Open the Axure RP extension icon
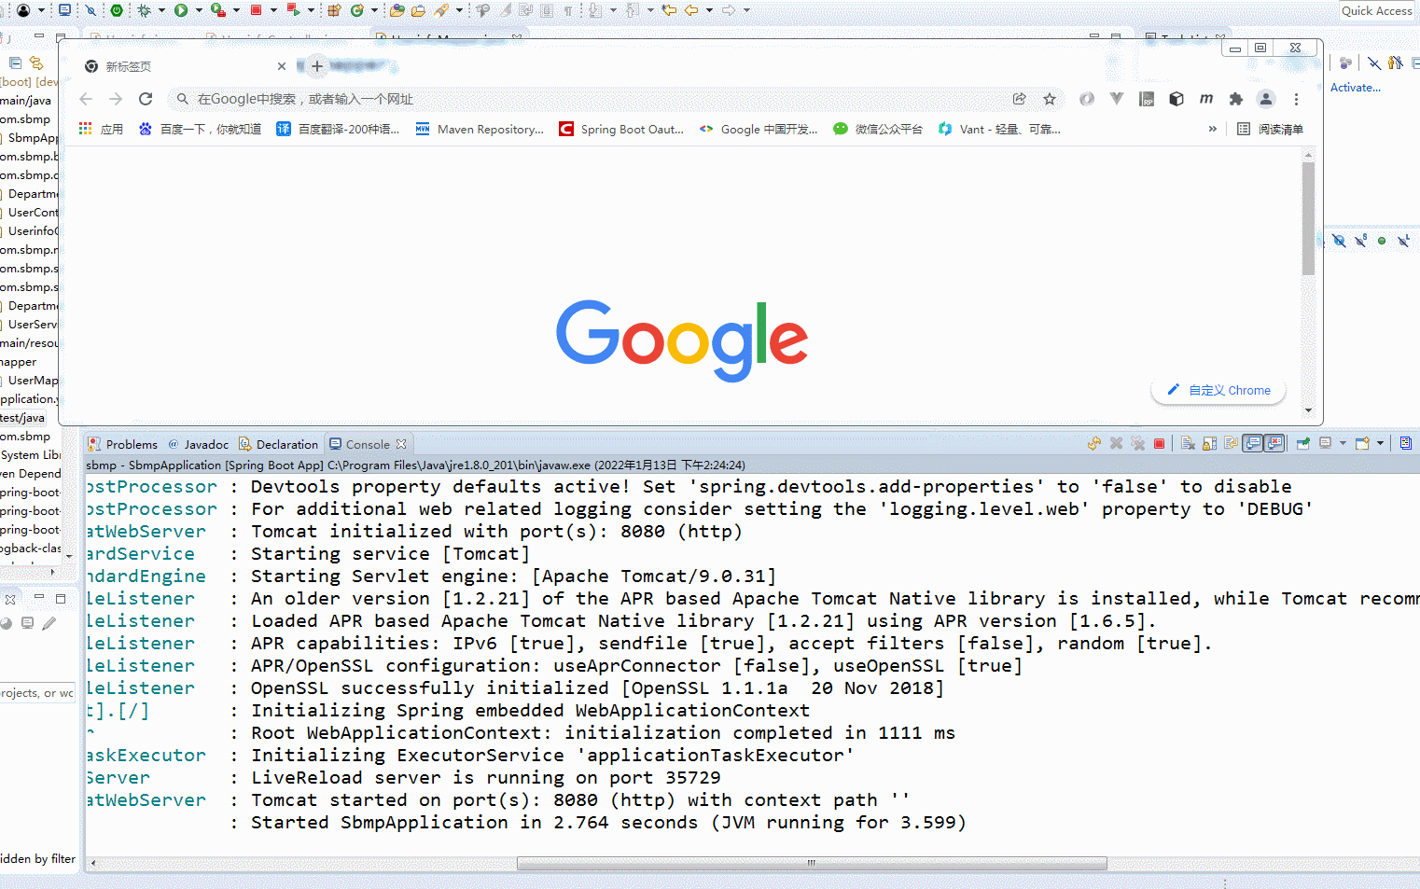 pyautogui.click(x=1147, y=99)
